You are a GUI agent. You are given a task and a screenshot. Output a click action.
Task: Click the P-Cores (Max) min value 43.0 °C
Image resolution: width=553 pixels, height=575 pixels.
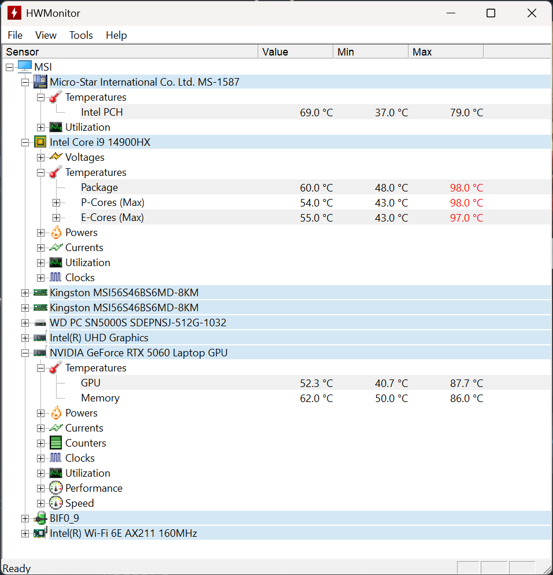392,202
